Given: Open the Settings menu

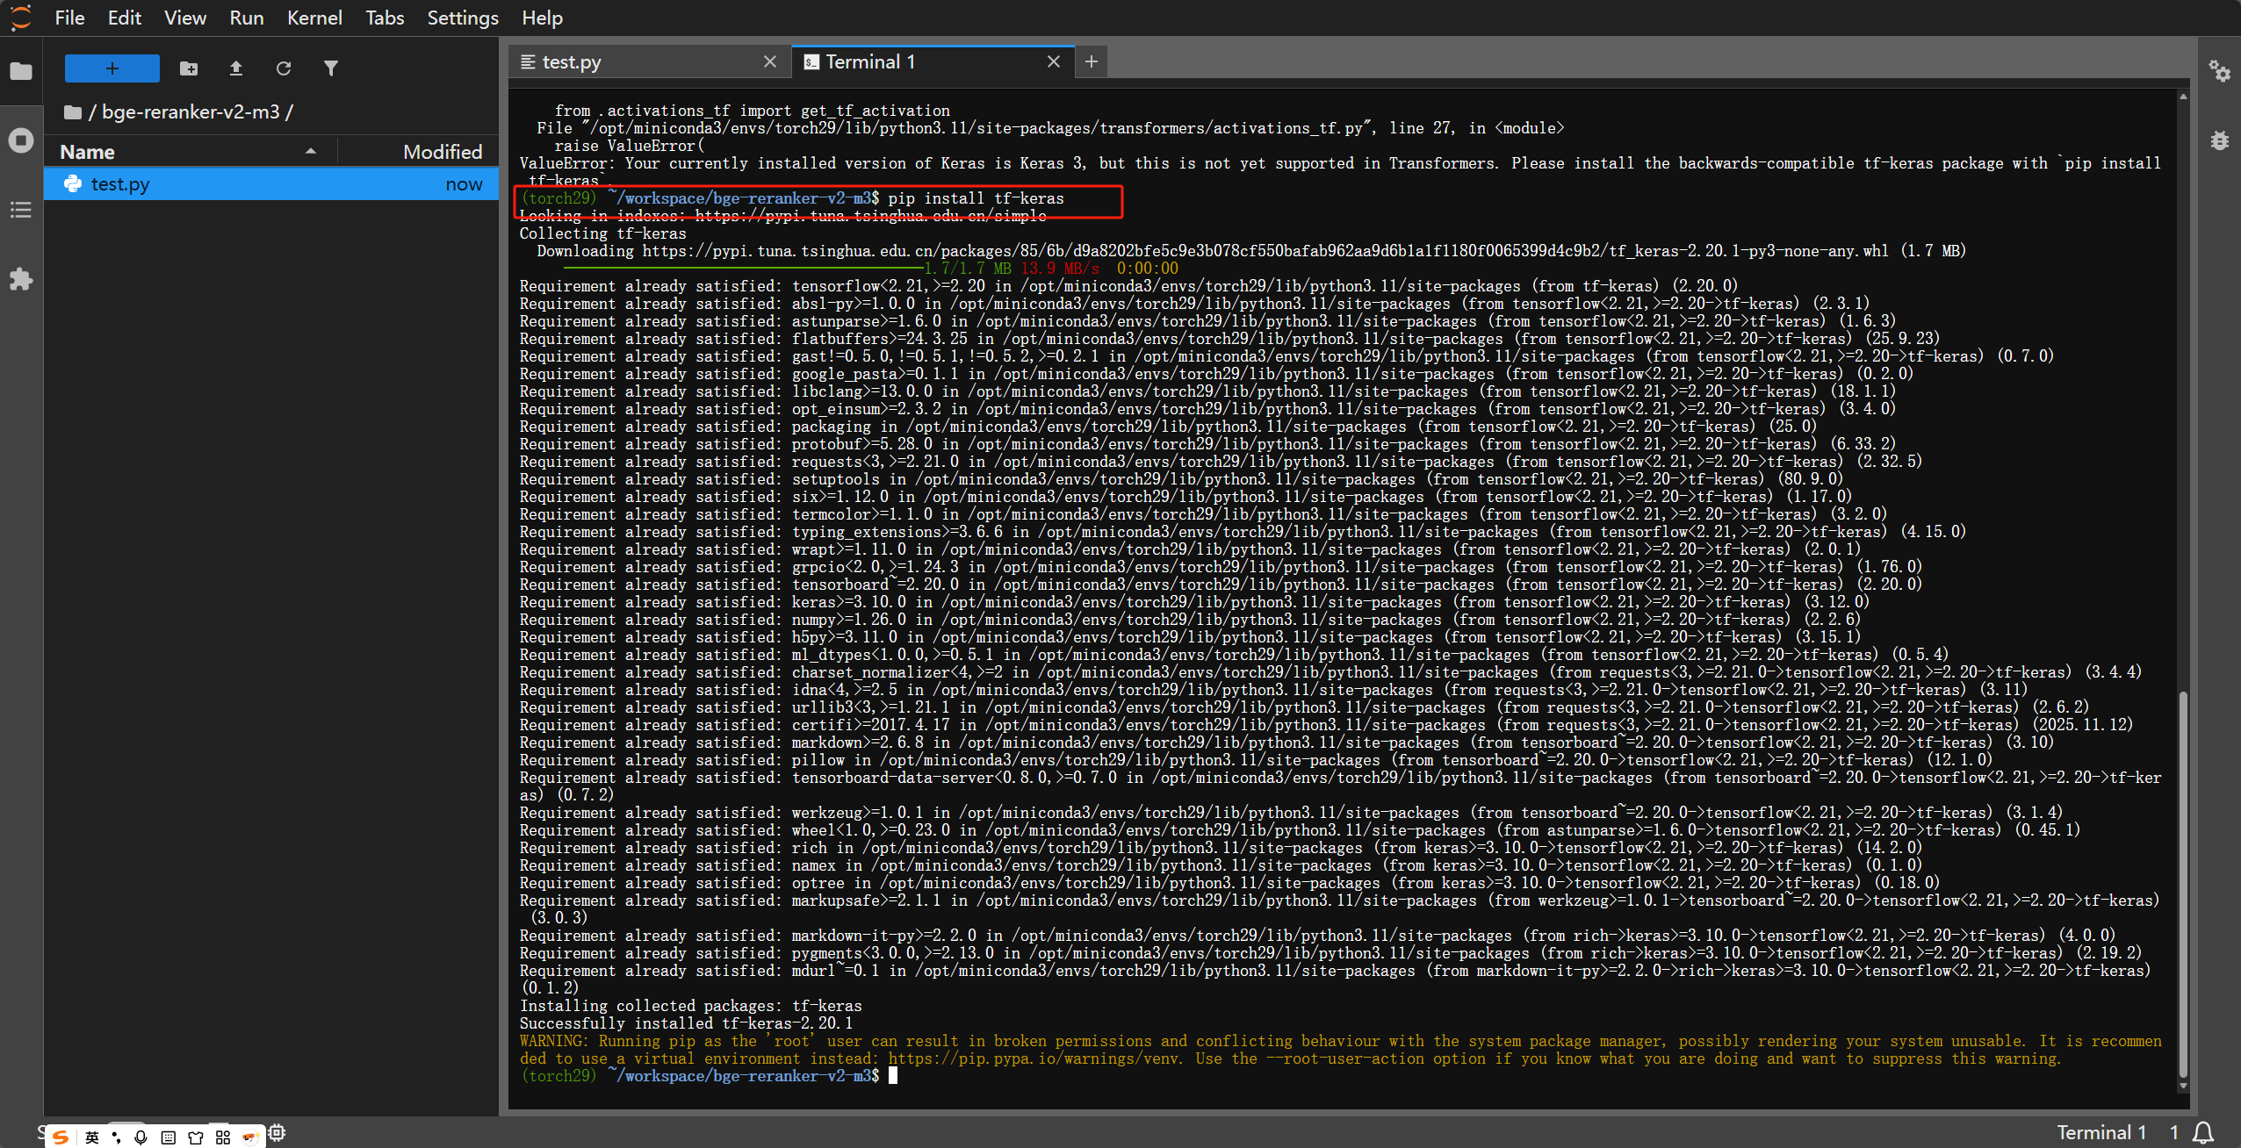Looking at the screenshot, I should (x=463, y=18).
